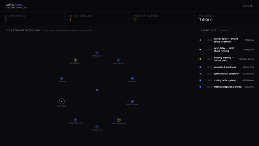
Task: Open 'token rotation complete' event
Action: click(x=226, y=74)
